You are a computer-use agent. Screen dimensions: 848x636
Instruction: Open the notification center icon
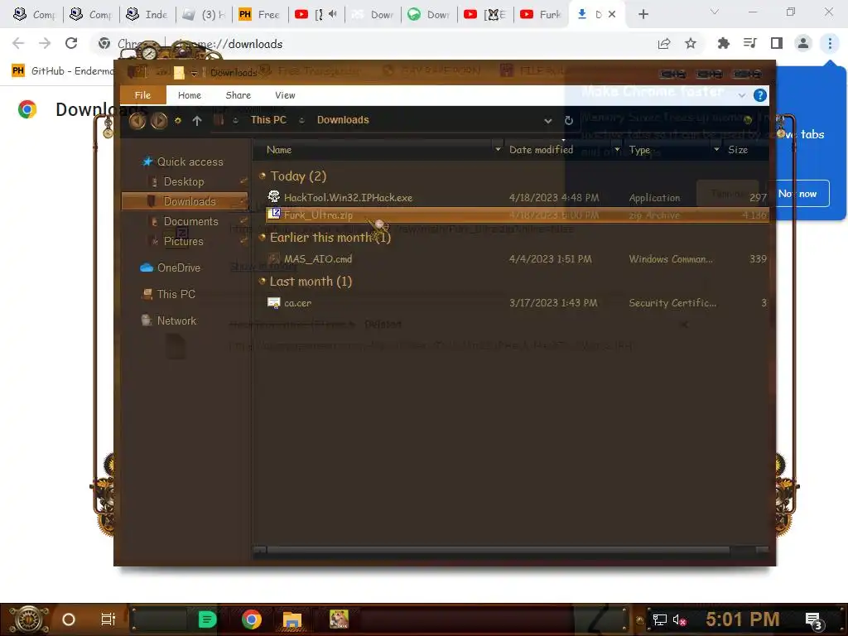click(813, 620)
